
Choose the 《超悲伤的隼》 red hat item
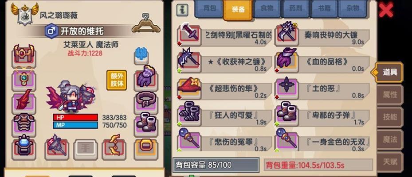(225, 88)
